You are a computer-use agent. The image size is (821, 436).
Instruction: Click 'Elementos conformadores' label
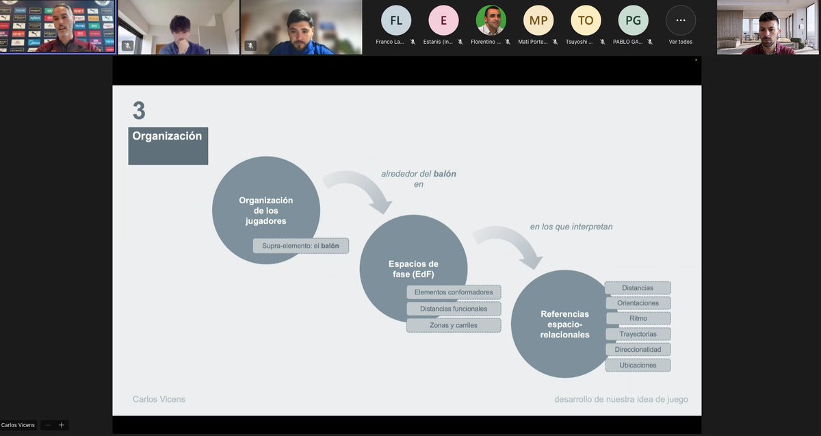454,292
